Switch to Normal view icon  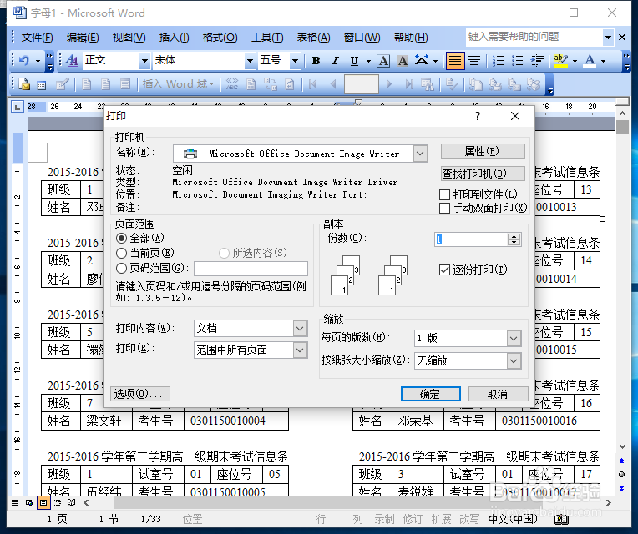pyautogui.click(x=15, y=503)
